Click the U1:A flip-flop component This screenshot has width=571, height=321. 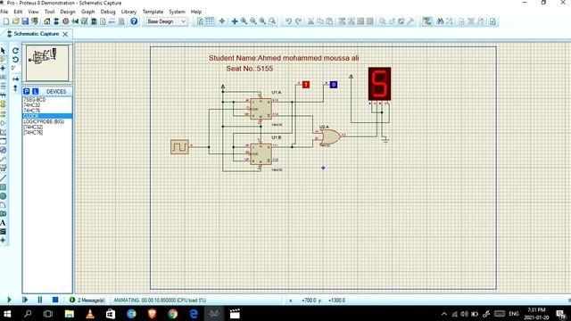click(x=261, y=109)
